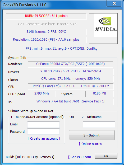This screenshot has height=165, width=124.
Task: Click the GPU core clocks field
Action: click(x=71, y=79)
